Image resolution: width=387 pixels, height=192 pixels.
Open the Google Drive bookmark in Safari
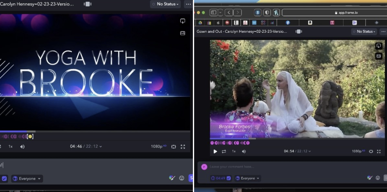pos(200,23)
